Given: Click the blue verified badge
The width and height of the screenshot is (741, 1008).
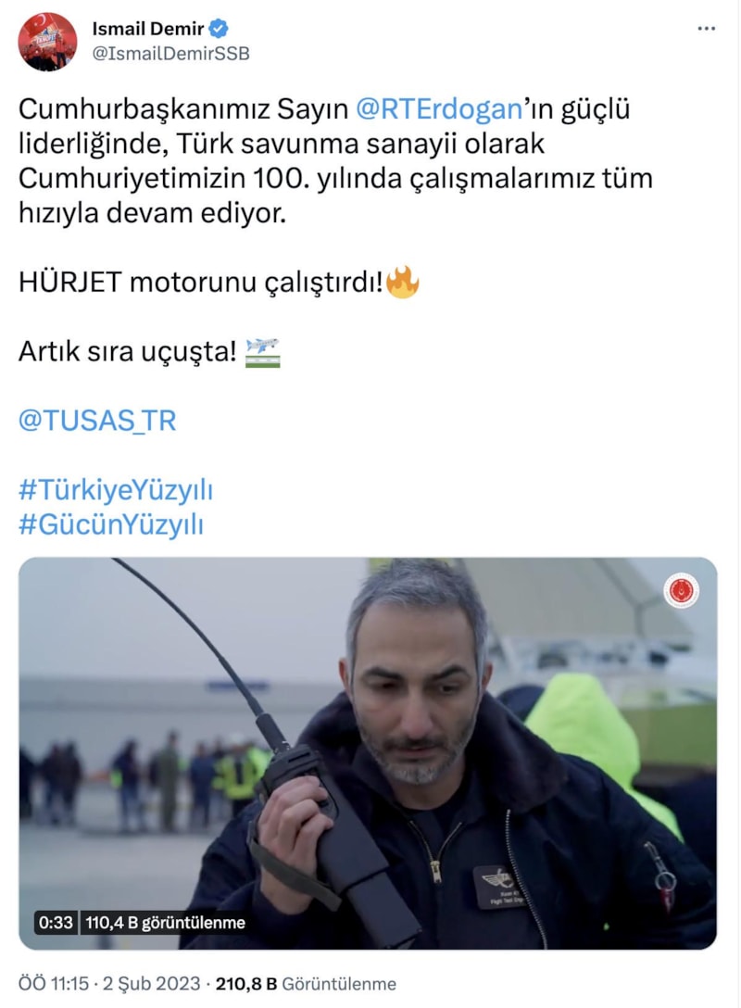Looking at the screenshot, I should [220, 29].
